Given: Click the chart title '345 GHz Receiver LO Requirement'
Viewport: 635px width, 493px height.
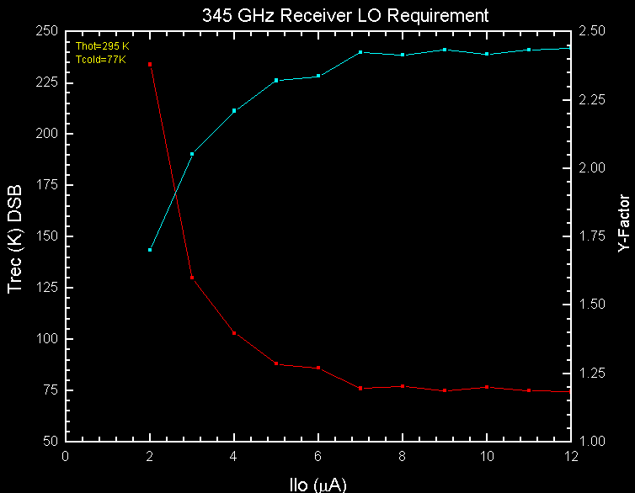Looking at the screenshot, I should [x=345, y=15].
